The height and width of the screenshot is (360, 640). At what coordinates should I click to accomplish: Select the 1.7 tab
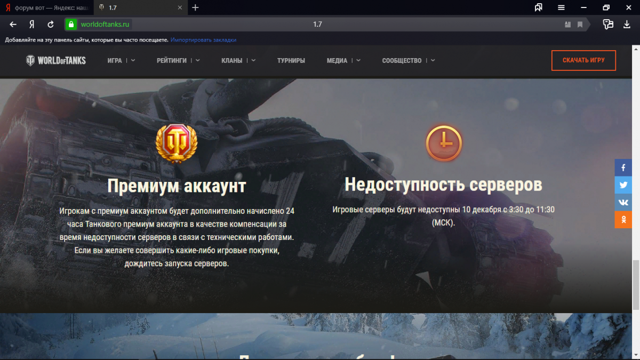click(140, 7)
